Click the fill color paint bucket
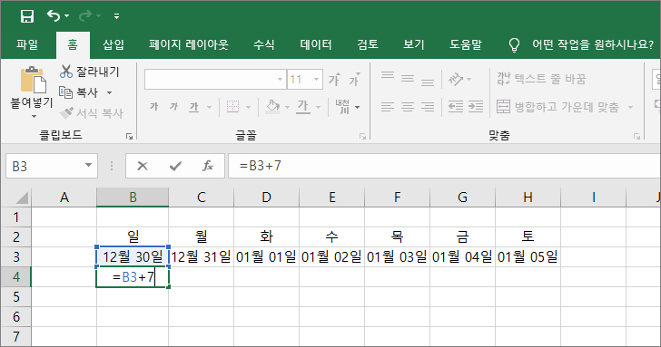The image size is (661, 347). click(273, 107)
